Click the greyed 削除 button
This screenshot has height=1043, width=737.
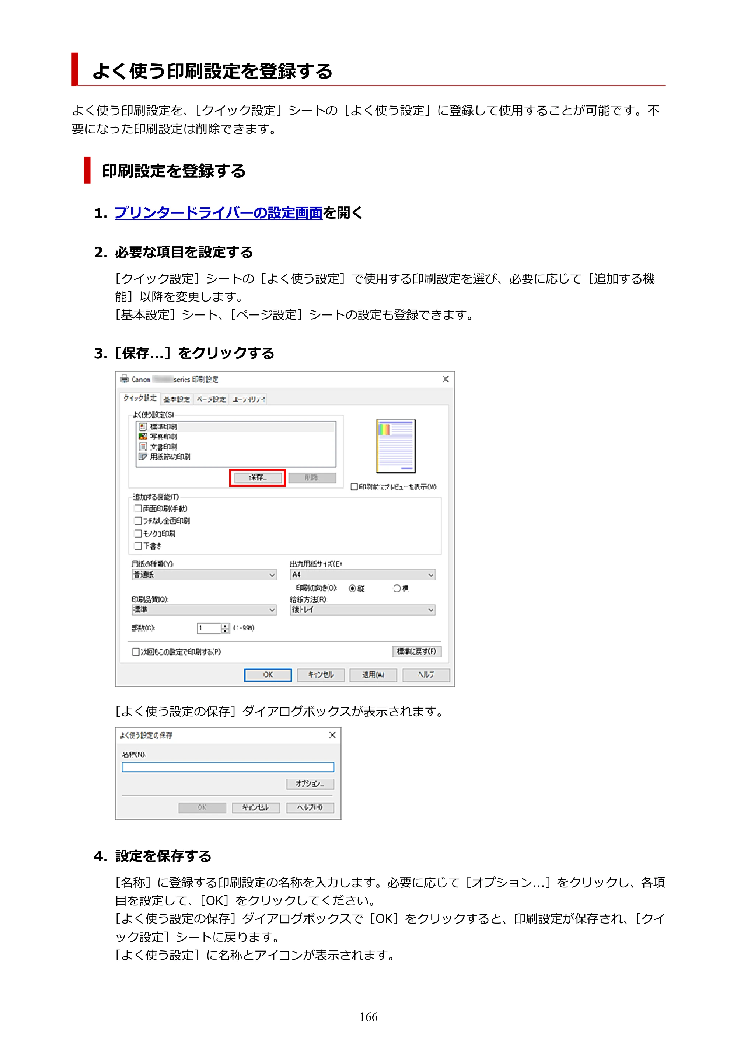coord(312,478)
